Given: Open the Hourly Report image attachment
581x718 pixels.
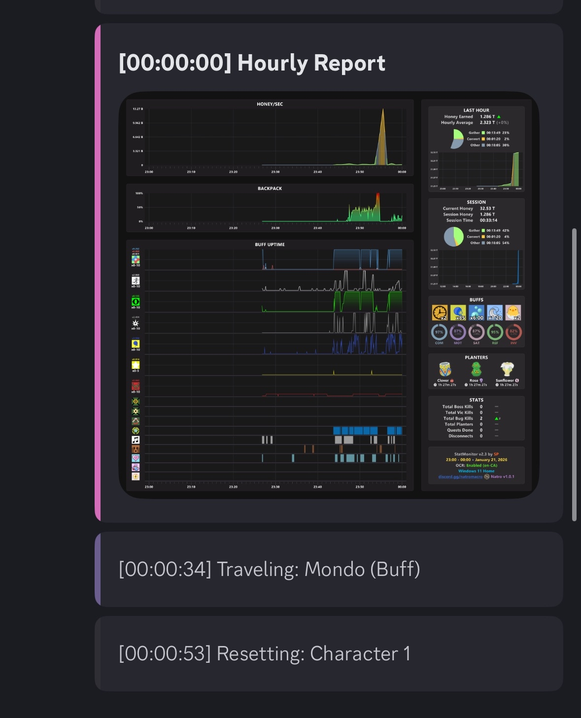Looking at the screenshot, I should coord(329,295).
